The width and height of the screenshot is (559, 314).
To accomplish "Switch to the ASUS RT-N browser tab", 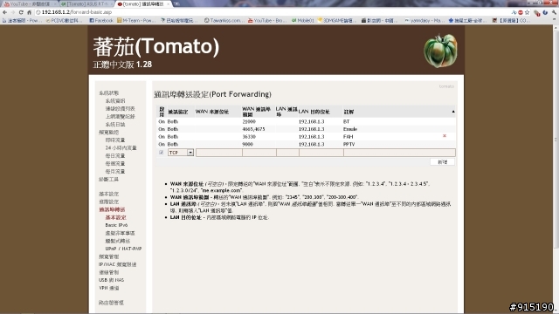I will (x=86, y=3).
